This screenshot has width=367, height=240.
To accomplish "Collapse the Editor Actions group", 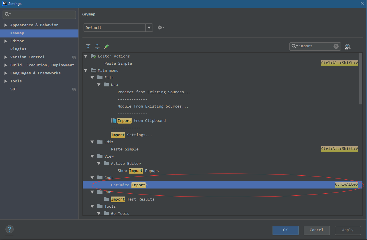I will (x=86, y=56).
